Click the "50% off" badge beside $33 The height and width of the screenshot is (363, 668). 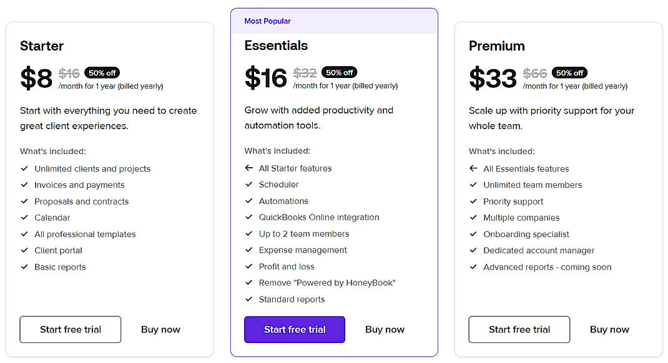pyautogui.click(x=569, y=72)
